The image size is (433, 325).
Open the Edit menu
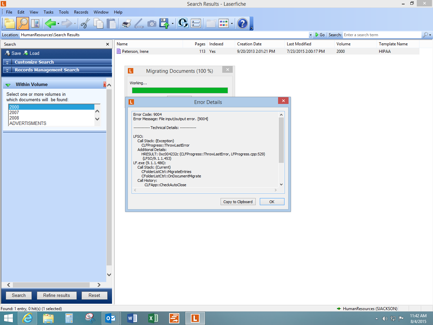(21, 12)
